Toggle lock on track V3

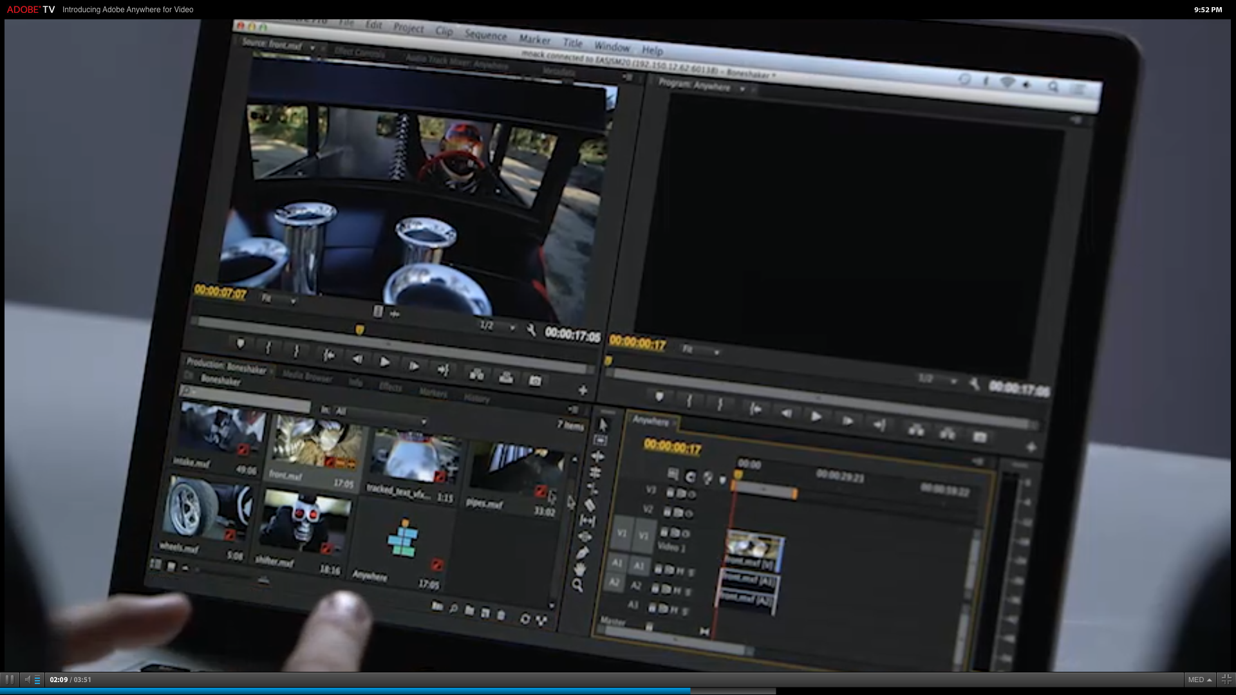click(670, 492)
